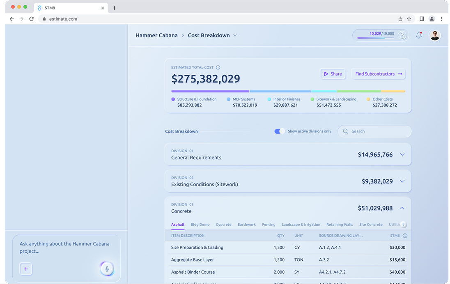Click the Share button
This screenshot has width=450, height=284.
click(333, 74)
